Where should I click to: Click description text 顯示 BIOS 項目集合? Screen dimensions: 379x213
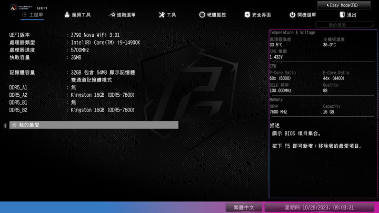pos(296,134)
